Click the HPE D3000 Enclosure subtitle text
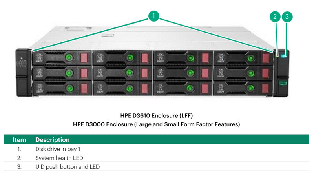This screenshot has height=179, width=314. pyautogui.click(x=156, y=124)
